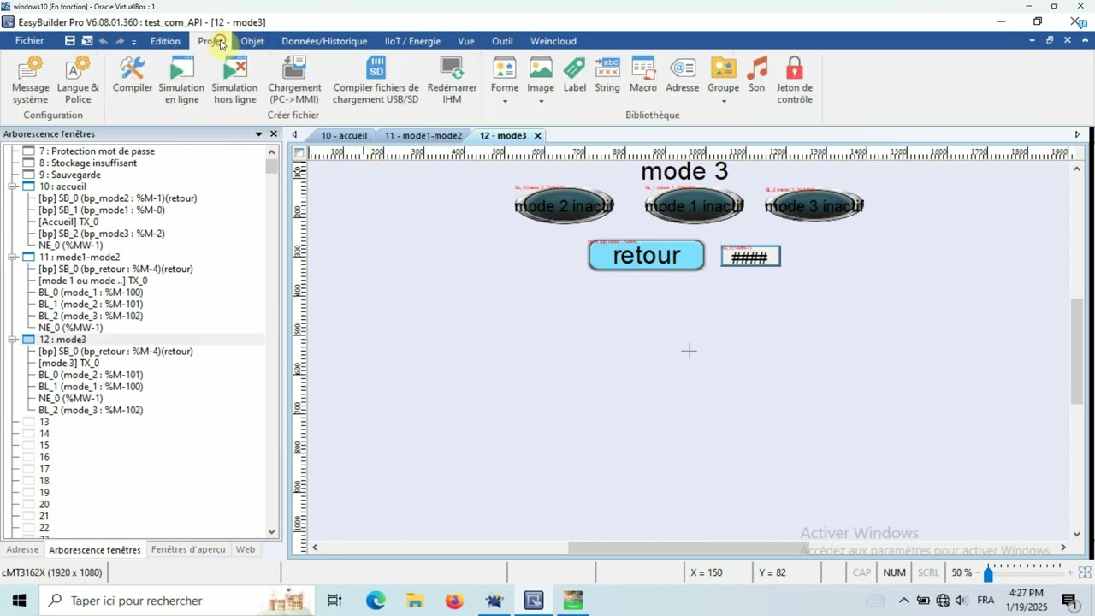Open Chargement (PC->MMI)
This screenshot has height=616, width=1095.
(294, 80)
